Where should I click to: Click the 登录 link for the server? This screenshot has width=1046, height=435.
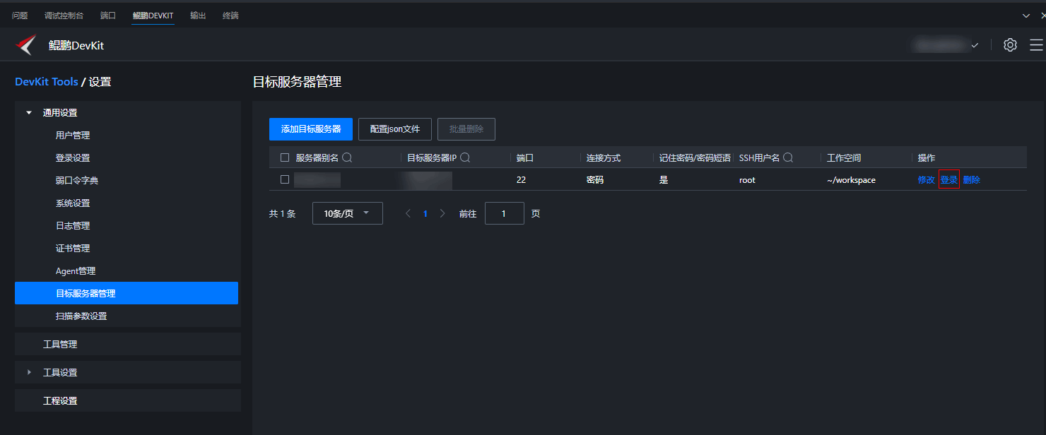tap(949, 179)
